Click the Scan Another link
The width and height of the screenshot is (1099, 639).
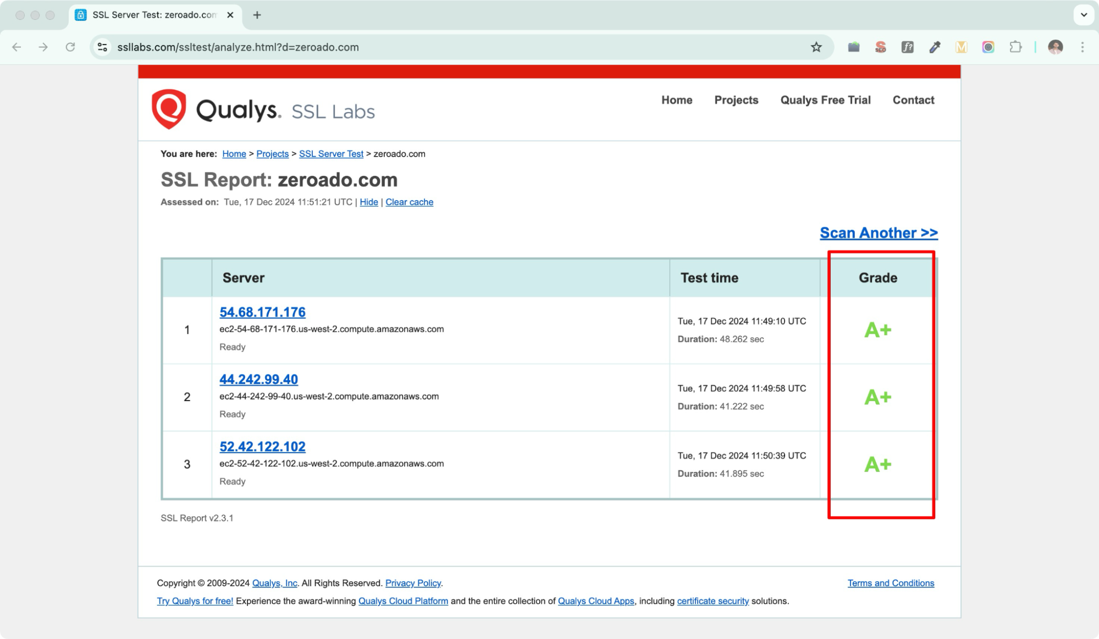pos(878,232)
